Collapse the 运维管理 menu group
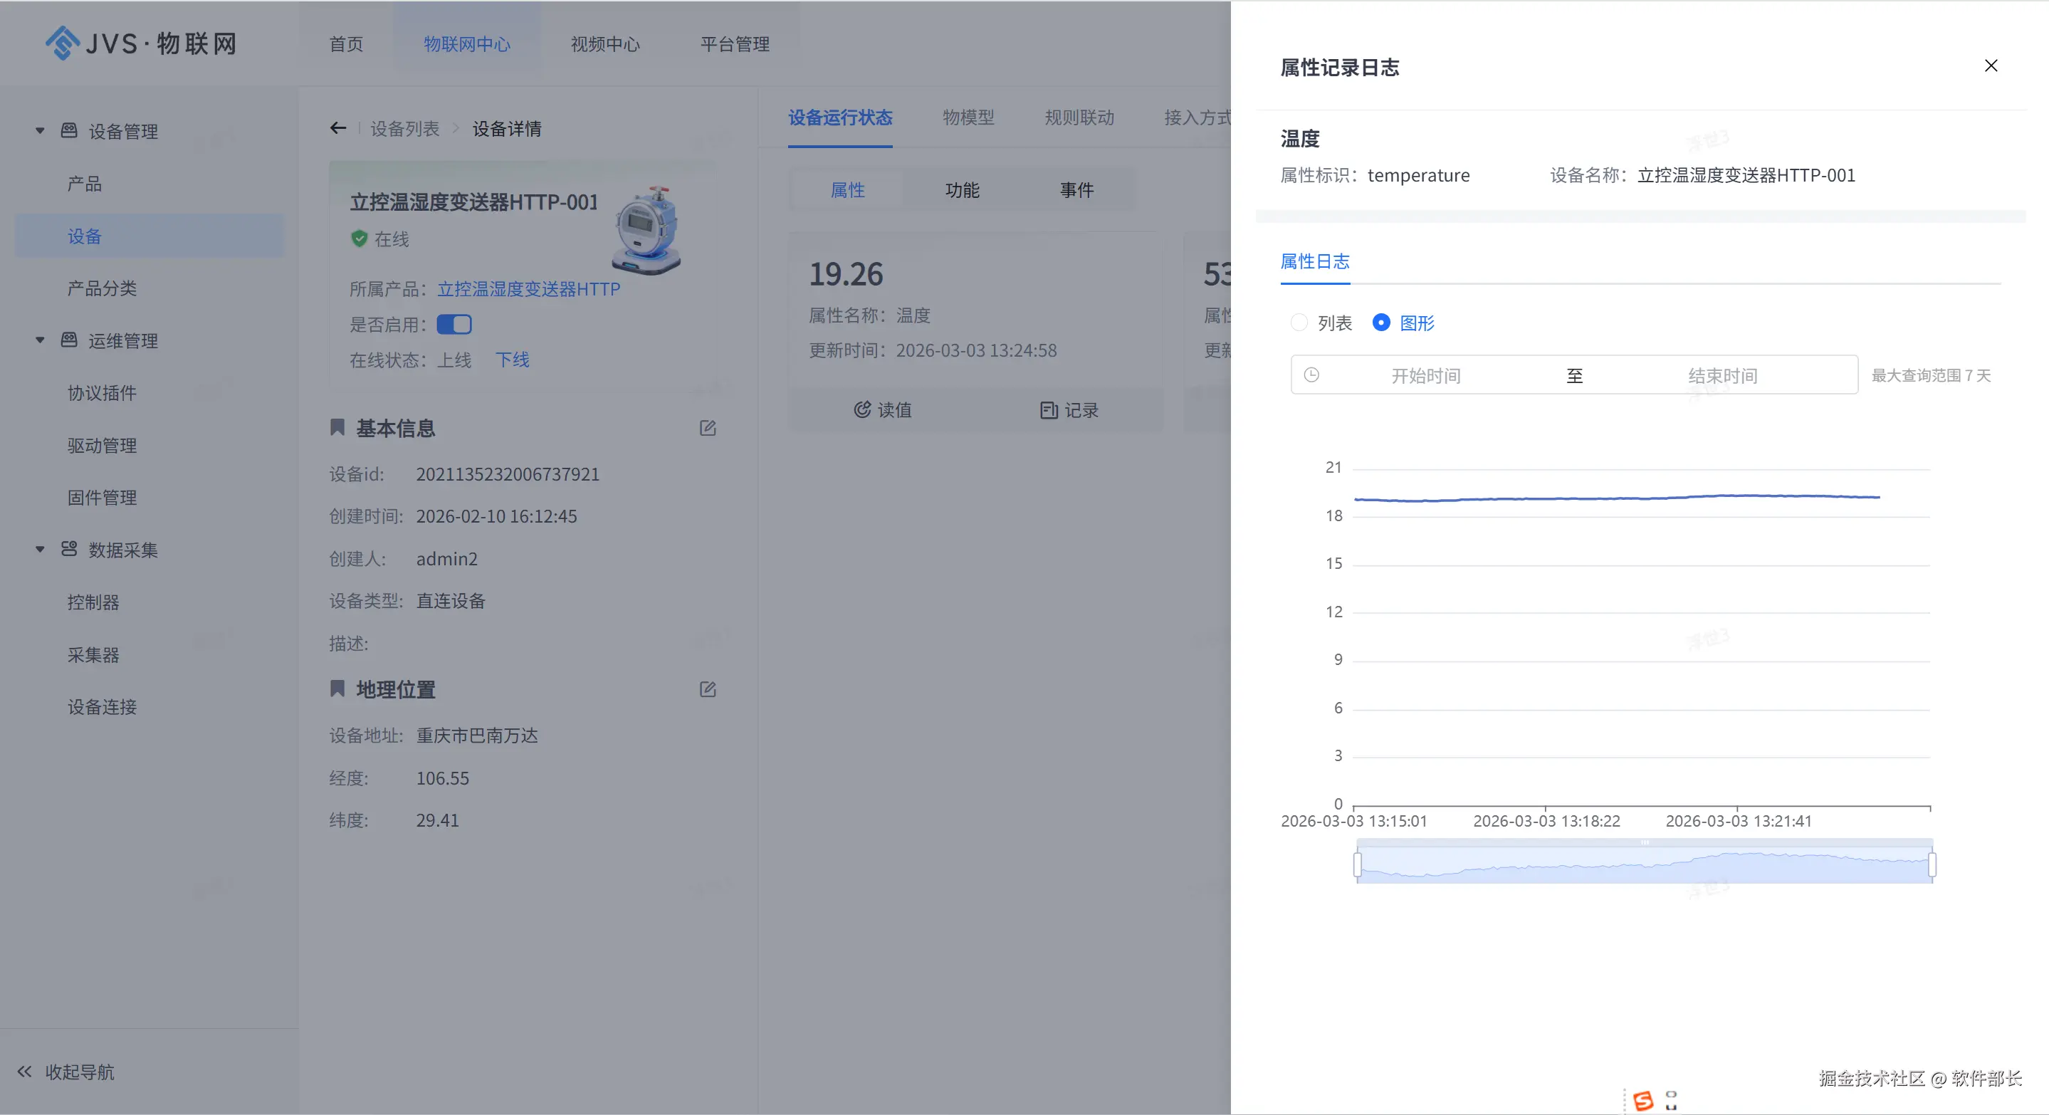Screen dimensions: 2049x1115 [40, 340]
